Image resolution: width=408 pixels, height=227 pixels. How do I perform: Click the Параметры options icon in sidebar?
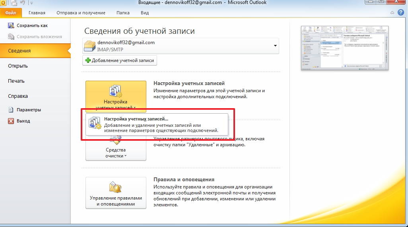coord(11,110)
